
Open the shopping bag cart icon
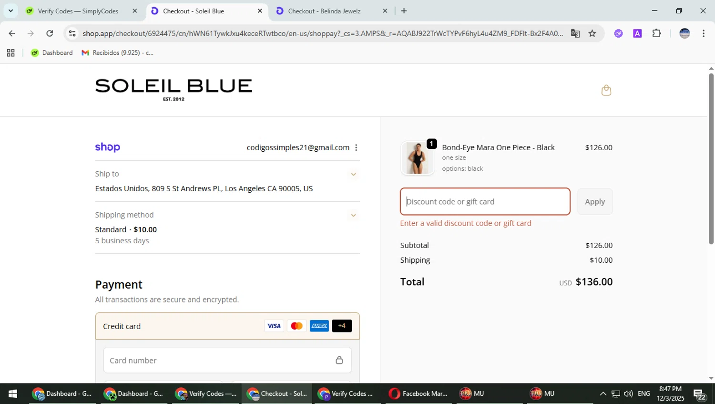coord(606,90)
